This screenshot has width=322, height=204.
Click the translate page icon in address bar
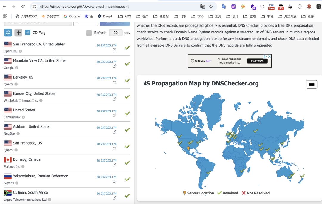pos(202,7)
